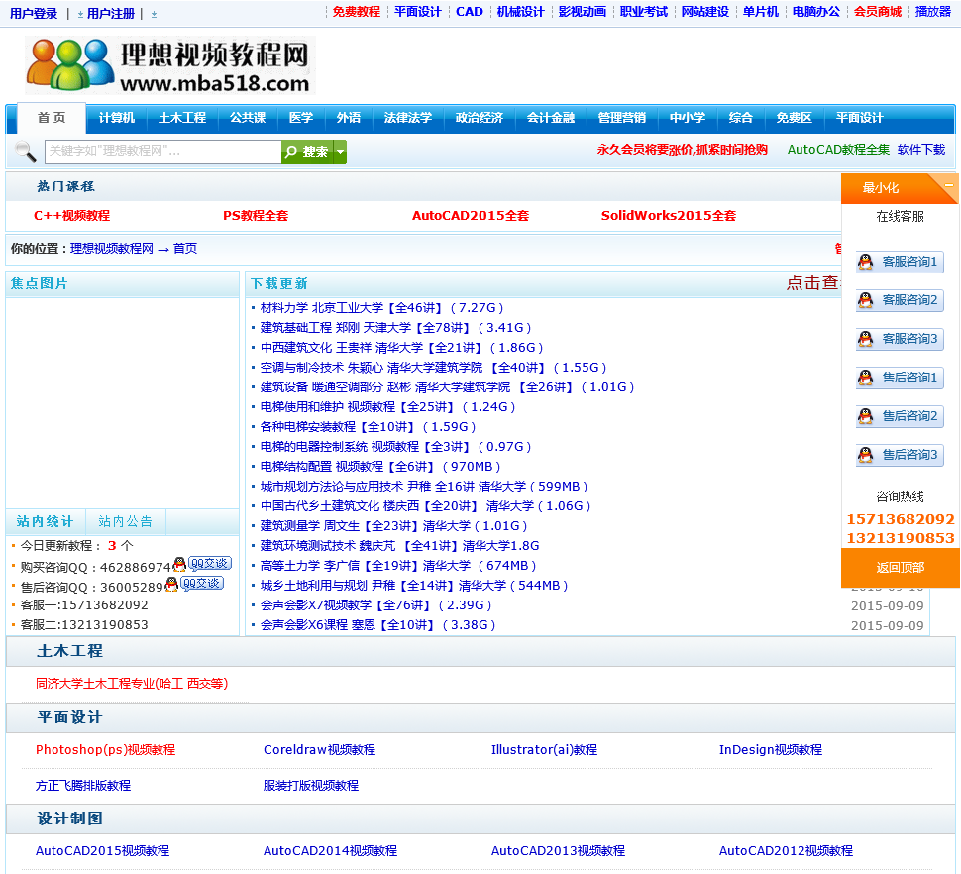Open the CAD link in top bar
961x874 pixels.
point(470,12)
